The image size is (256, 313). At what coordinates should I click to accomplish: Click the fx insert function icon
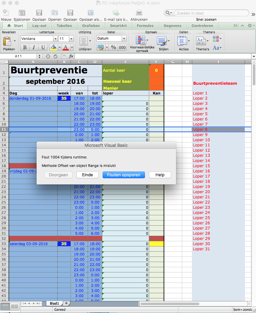coord(71,56)
